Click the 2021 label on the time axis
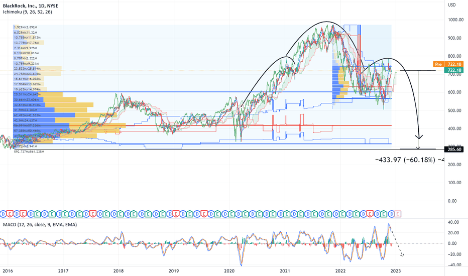Viewport: 468px width, 276px height. 285,271
